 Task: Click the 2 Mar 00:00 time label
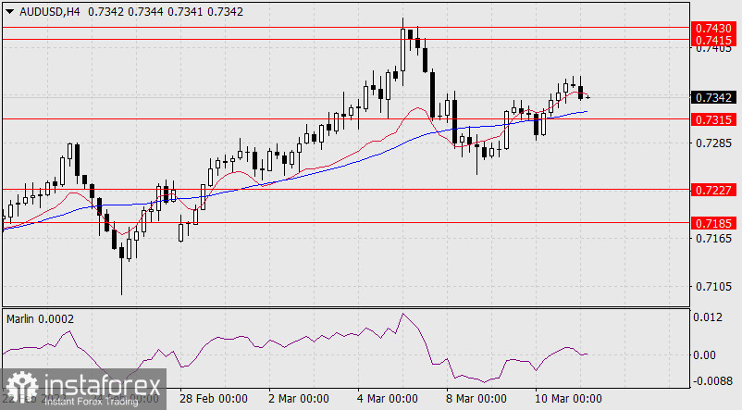click(x=298, y=398)
